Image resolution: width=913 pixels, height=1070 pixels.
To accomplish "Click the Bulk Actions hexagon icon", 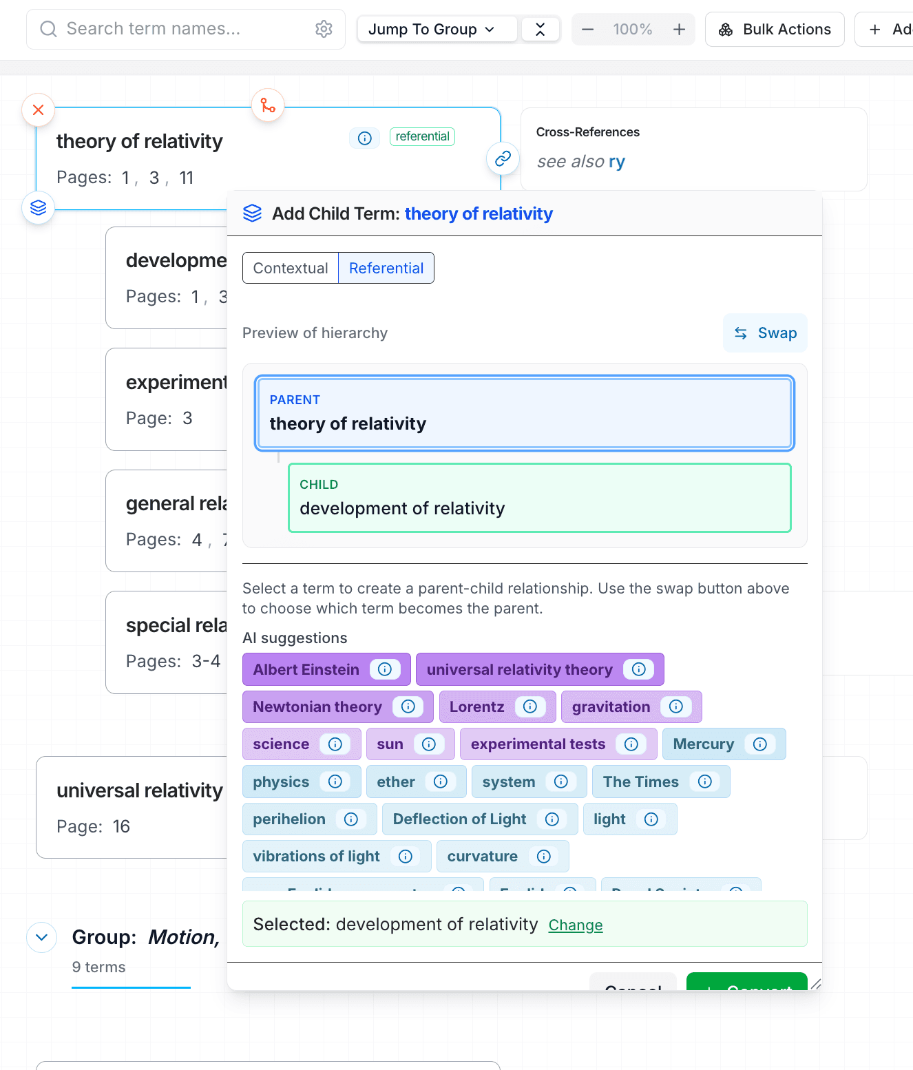I will click(x=725, y=29).
